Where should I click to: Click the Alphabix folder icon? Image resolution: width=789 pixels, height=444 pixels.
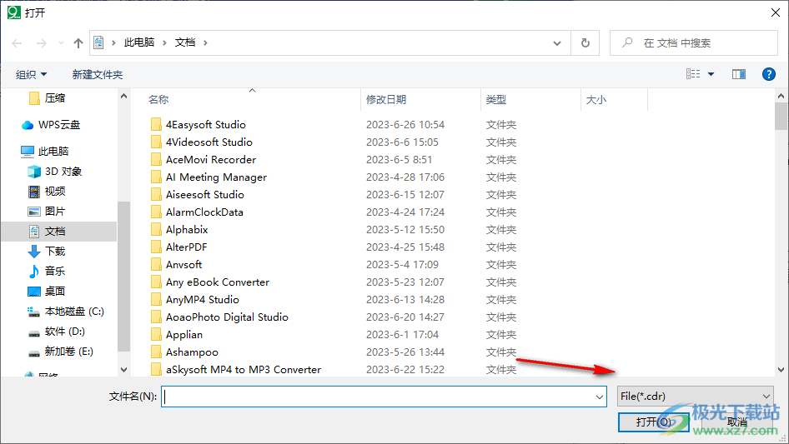[156, 230]
